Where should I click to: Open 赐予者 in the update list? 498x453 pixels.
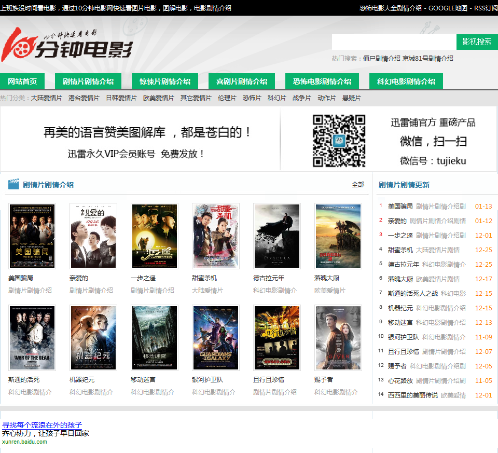397,366
